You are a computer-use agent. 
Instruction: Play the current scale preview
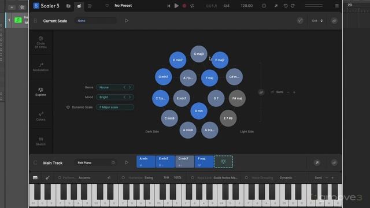click(x=127, y=21)
